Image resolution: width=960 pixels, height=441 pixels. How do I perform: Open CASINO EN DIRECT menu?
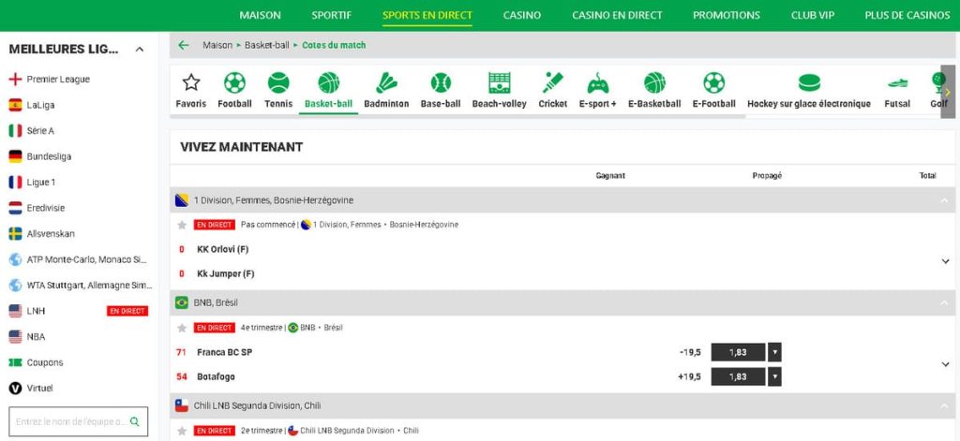pos(617,15)
